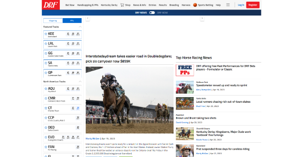Image resolution: width=303 pixels, height=157 pixels.
Task: Select GG last date button
Action: tap(78, 53)
